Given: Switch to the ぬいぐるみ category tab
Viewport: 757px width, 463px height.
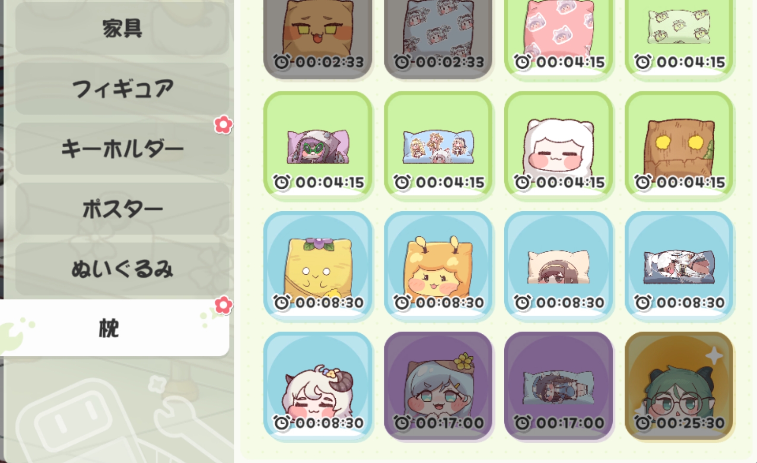Looking at the screenshot, I should (122, 269).
